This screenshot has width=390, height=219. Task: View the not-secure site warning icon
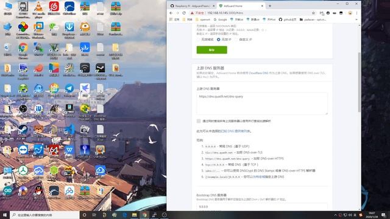[x=192, y=13]
